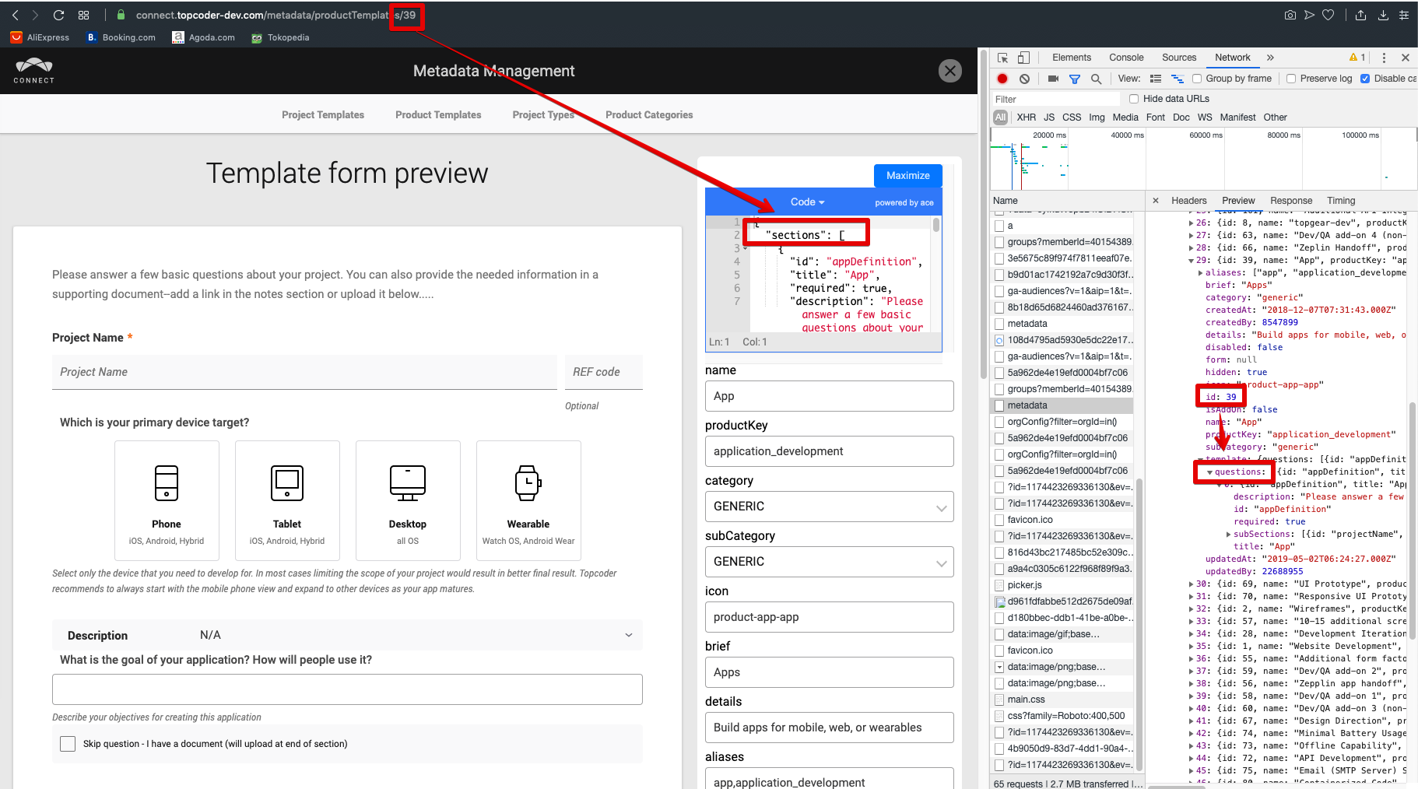The width and height of the screenshot is (1418, 789).
Task: Click the application goal text field
Action: click(x=347, y=689)
